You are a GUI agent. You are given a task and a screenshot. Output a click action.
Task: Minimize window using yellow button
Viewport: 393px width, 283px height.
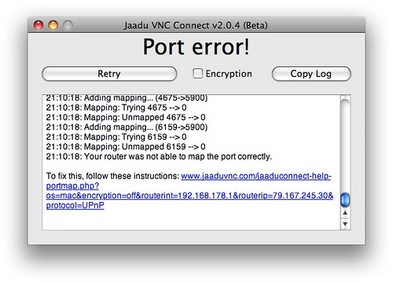pyautogui.click(x=53, y=25)
